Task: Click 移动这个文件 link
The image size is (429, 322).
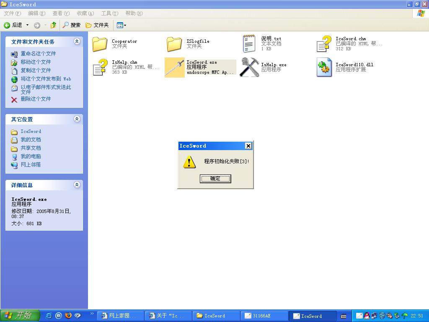Action: 36,62
